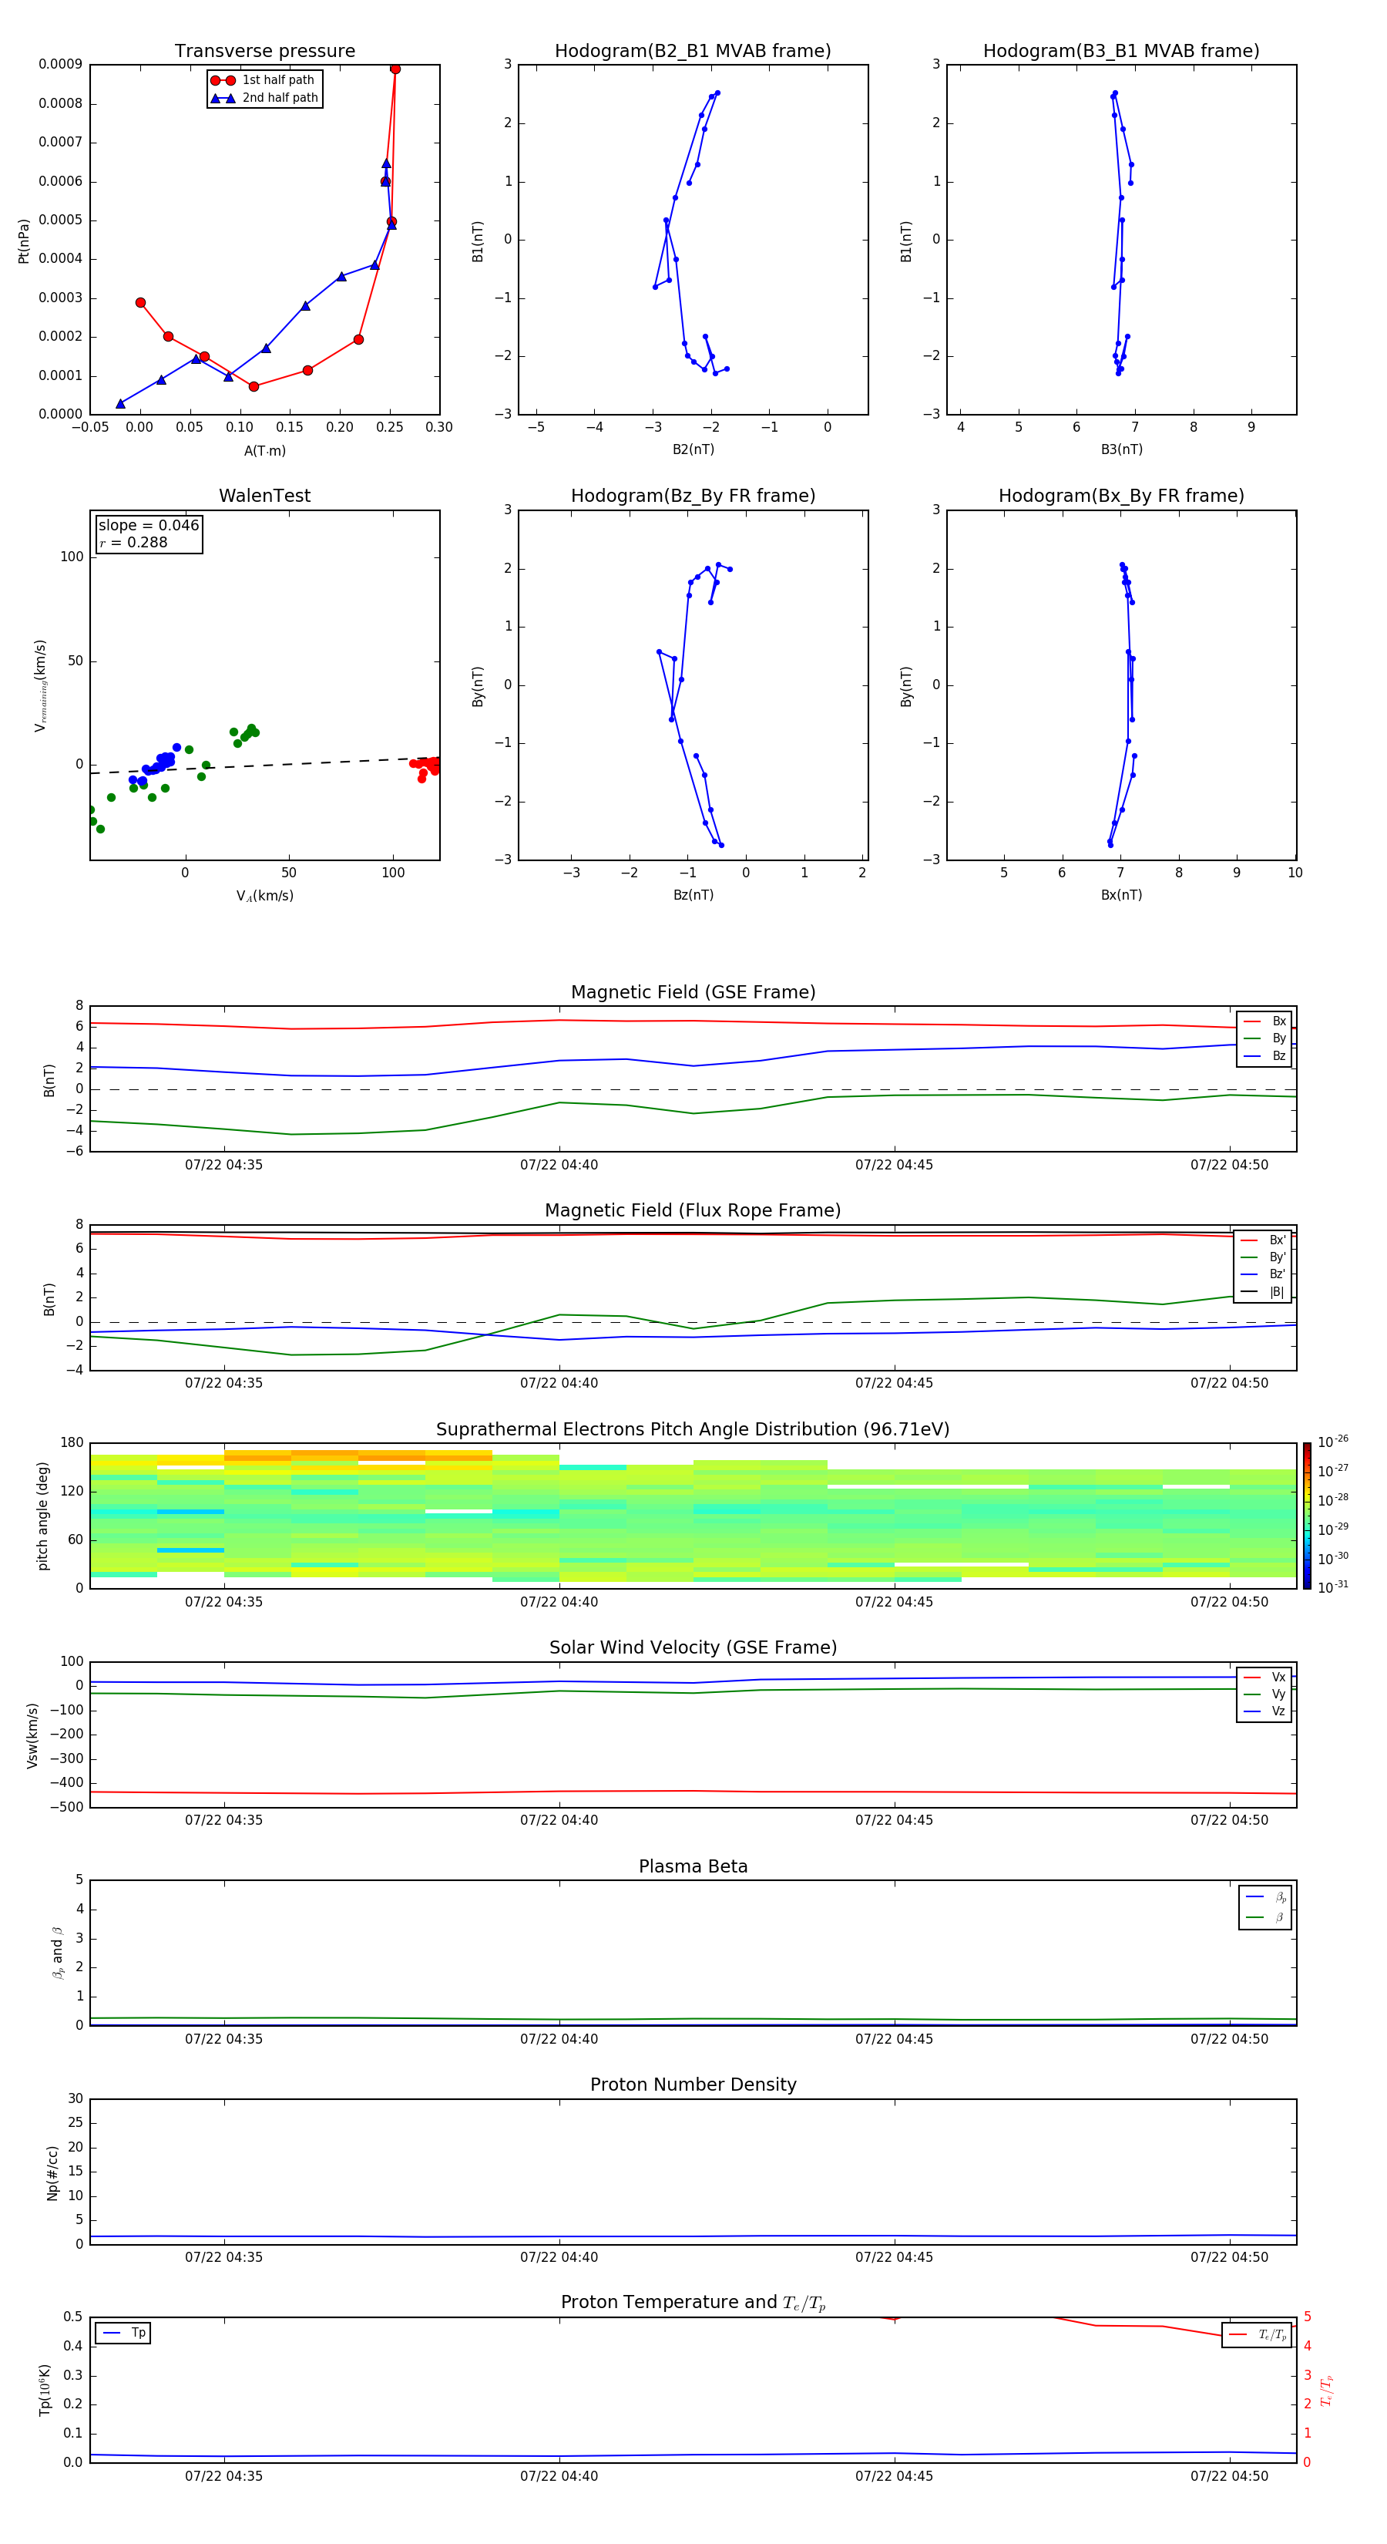
Task: Select the 'Hodogram(Bx_By FR frame)' title
Action: (x=1120, y=496)
